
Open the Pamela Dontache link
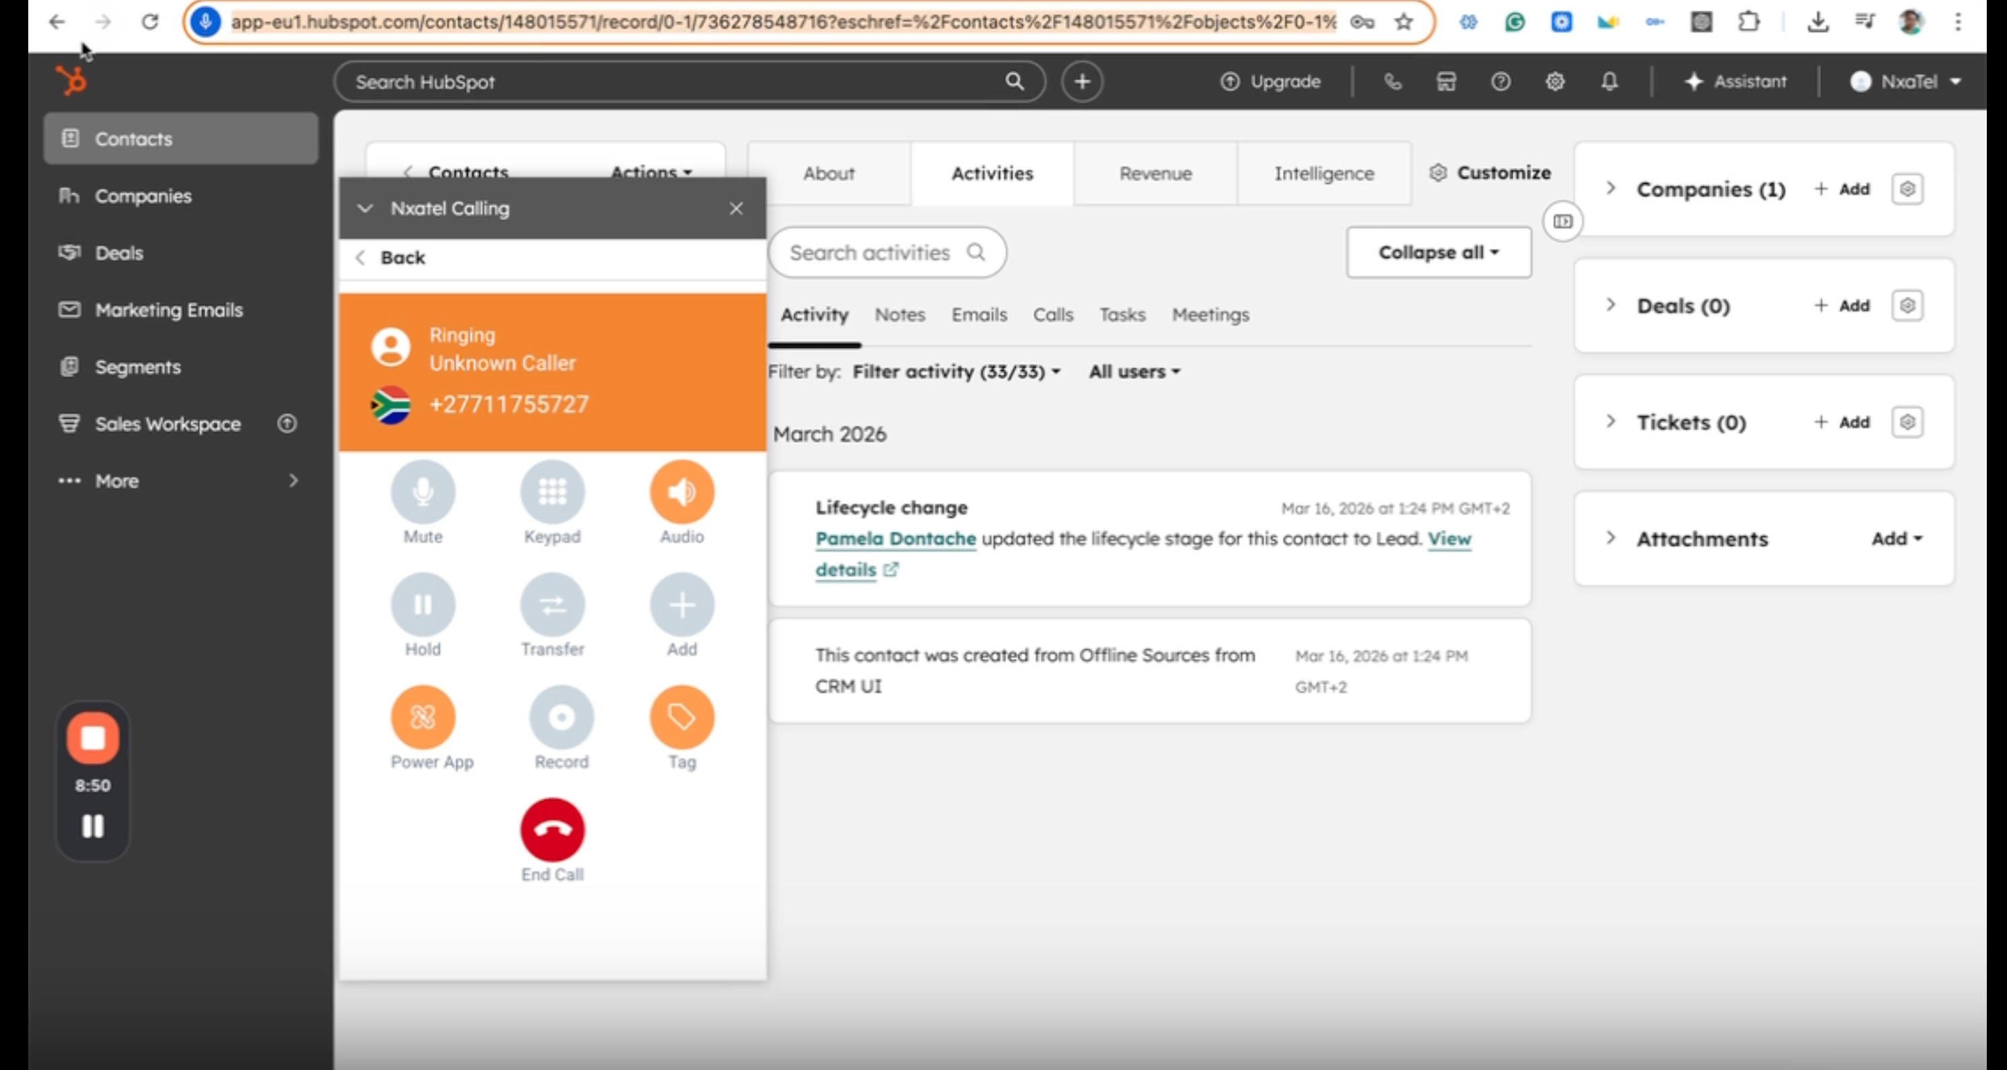pyautogui.click(x=895, y=539)
